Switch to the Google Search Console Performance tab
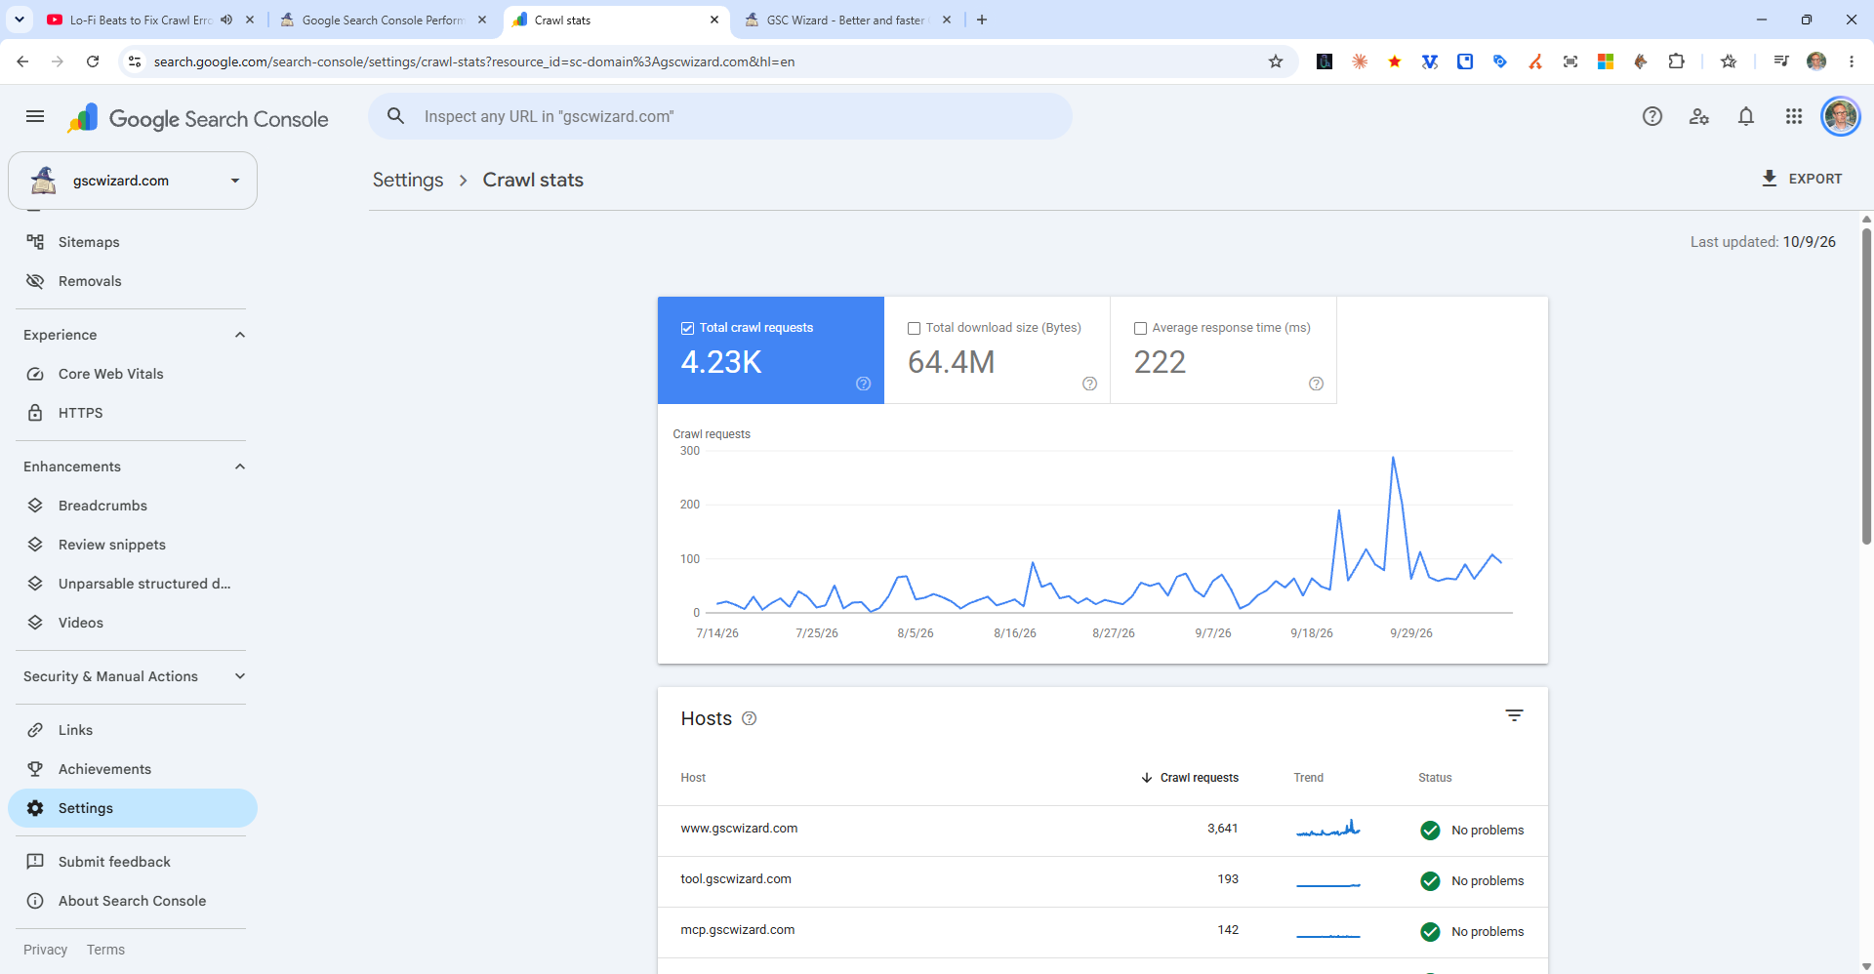The width and height of the screenshot is (1874, 974). [x=383, y=20]
